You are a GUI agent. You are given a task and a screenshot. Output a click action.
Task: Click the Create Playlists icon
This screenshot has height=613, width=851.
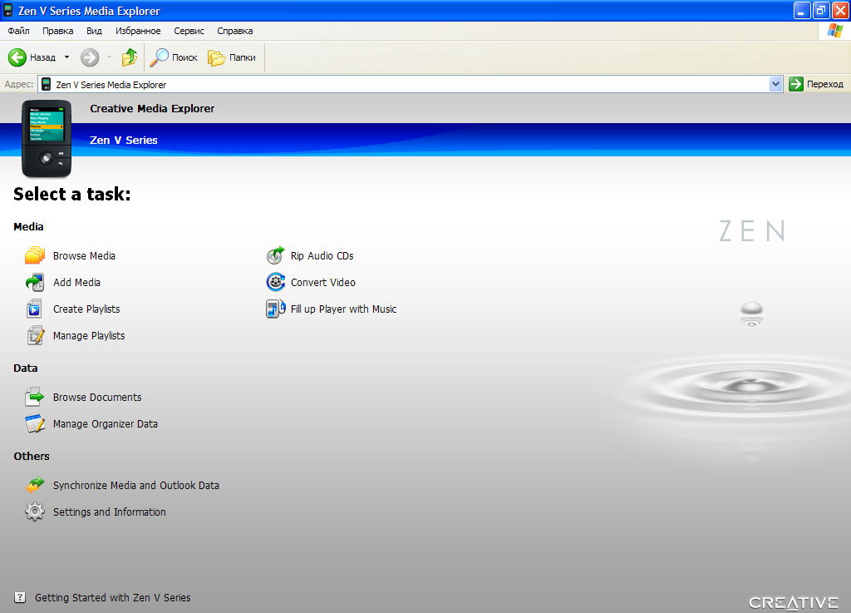point(35,309)
